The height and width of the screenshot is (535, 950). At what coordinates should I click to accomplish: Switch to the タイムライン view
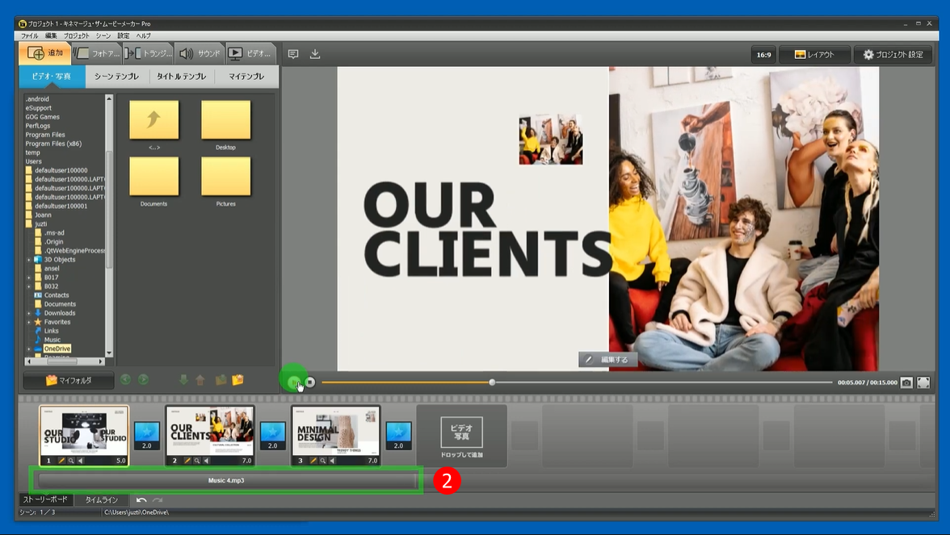(101, 500)
